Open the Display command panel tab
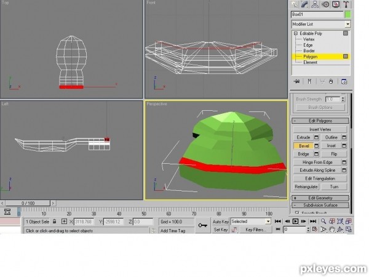This screenshot has width=369, height=277. (x=336, y=4)
